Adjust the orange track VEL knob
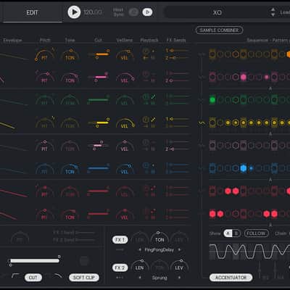Image resolution: width=290 pixels, height=290 pixels. click(x=125, y=56)
